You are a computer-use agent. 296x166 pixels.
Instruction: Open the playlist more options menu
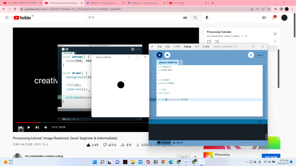pos(275,41)
